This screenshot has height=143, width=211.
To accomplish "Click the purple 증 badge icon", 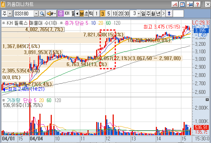I will (x=60, y=14).
